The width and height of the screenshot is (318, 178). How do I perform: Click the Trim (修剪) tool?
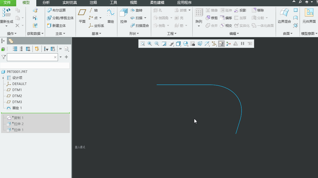pos(212,18)
